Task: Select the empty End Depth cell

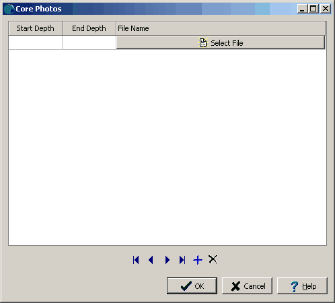Action: (89, 42)
